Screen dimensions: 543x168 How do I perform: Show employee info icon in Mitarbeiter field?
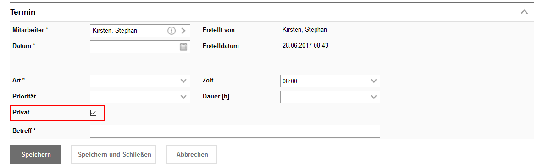[x=172, y=31]
